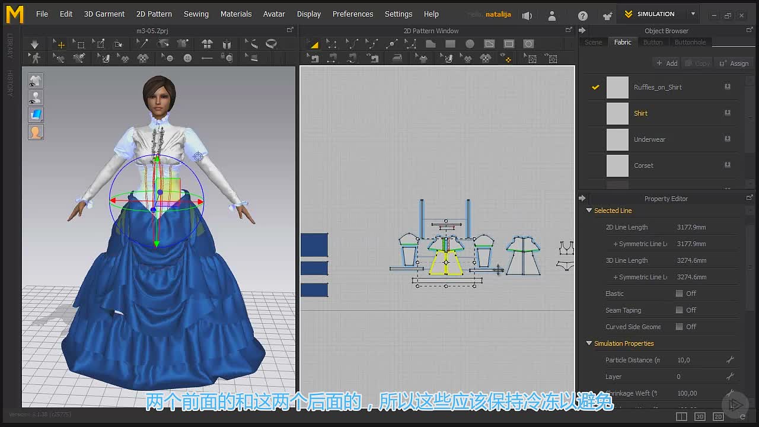
Task: Select the Rectangle pattern tool
Action: pyautogui.click(x=450, y=44)
